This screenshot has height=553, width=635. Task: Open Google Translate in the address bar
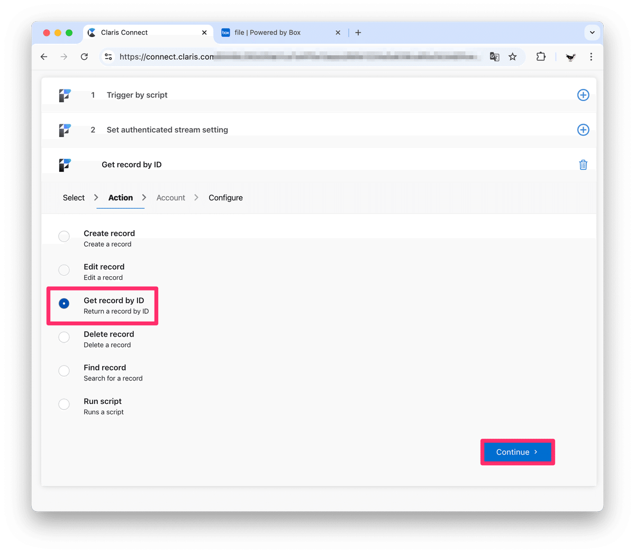494,57
